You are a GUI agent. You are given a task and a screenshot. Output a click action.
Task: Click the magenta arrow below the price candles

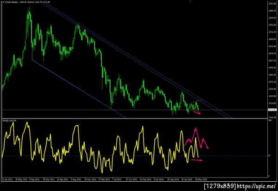click(197, 112)
